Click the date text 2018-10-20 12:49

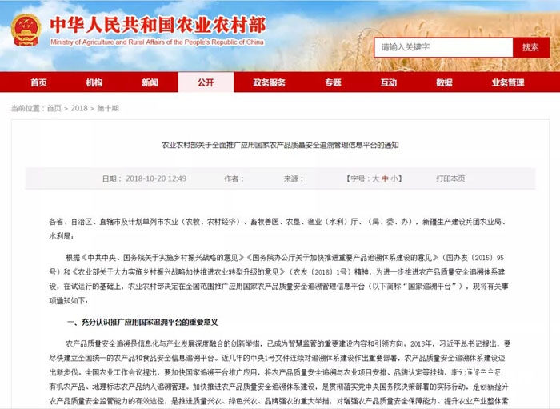156,178
